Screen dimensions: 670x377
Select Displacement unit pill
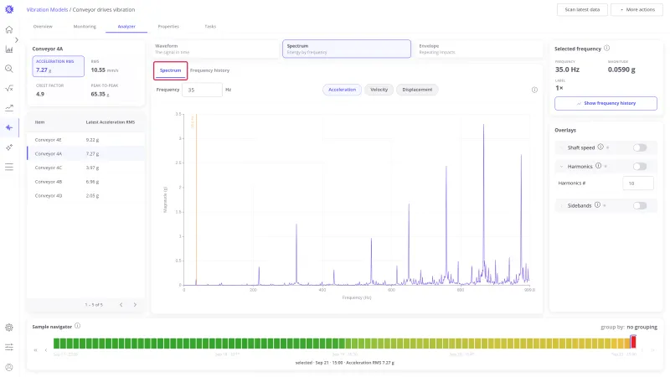pyautogui.click(x=417, y=90)
